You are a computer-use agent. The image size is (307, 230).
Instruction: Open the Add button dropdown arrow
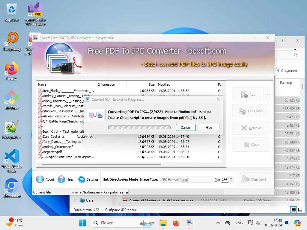(x=267, y=94)
